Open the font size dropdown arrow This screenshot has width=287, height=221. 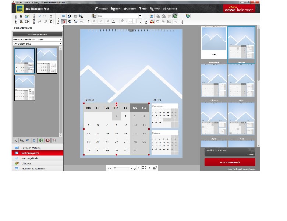(134, 21)
